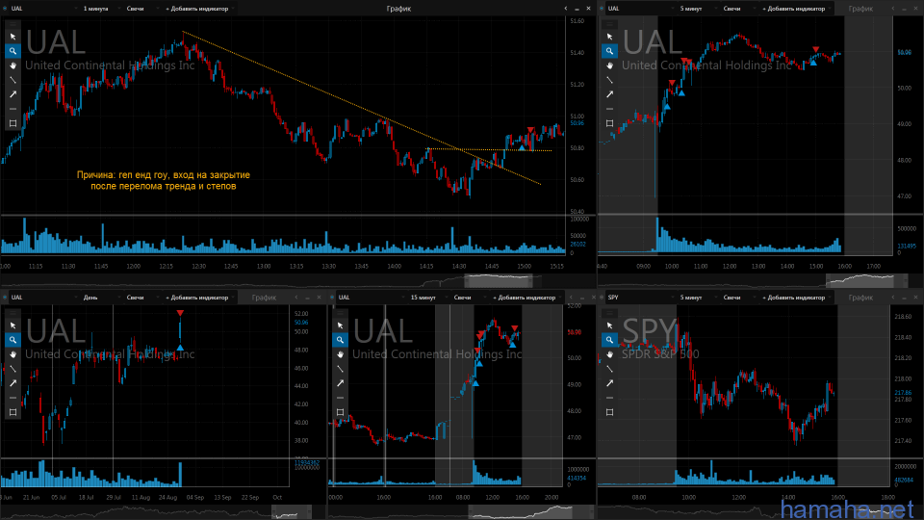Click the SPY price label 217.86
The width and height of the screenshot is (924, 520).
click(903, 392)
